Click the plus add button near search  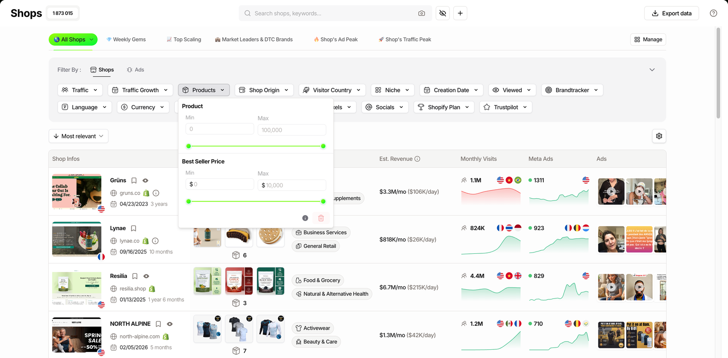click(x=460, y=13)
